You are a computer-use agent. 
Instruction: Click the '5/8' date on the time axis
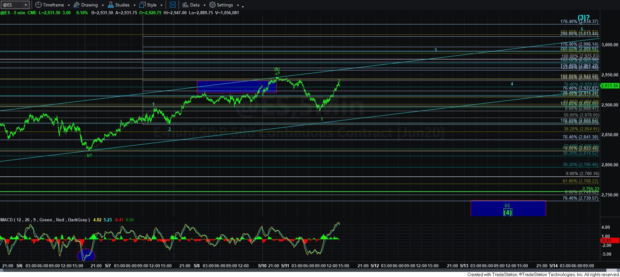coord(197,266)
